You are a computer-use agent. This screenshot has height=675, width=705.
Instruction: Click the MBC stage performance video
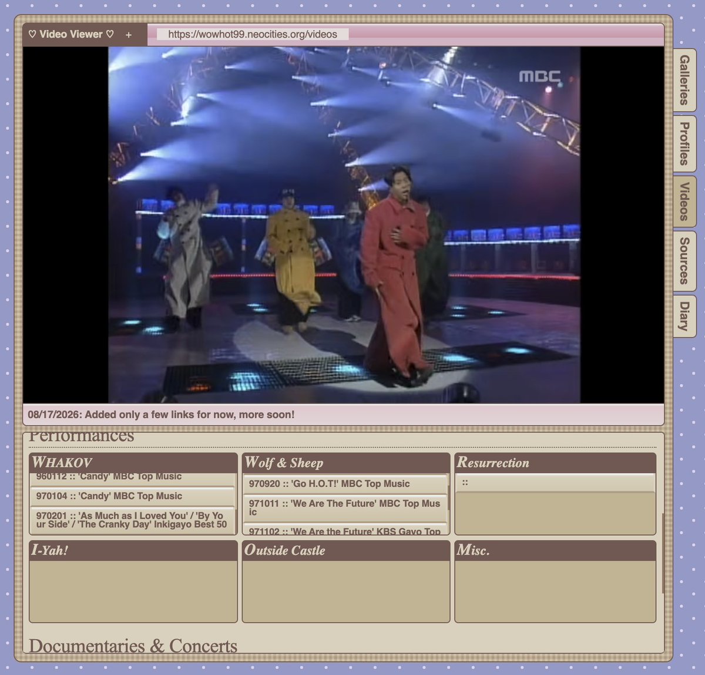point(344,224)
